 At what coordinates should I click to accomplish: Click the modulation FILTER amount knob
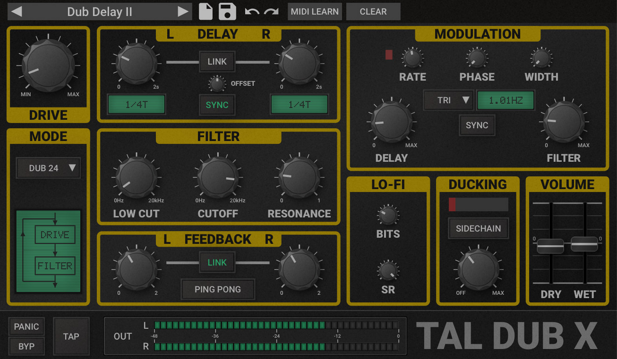pos(564,121)
